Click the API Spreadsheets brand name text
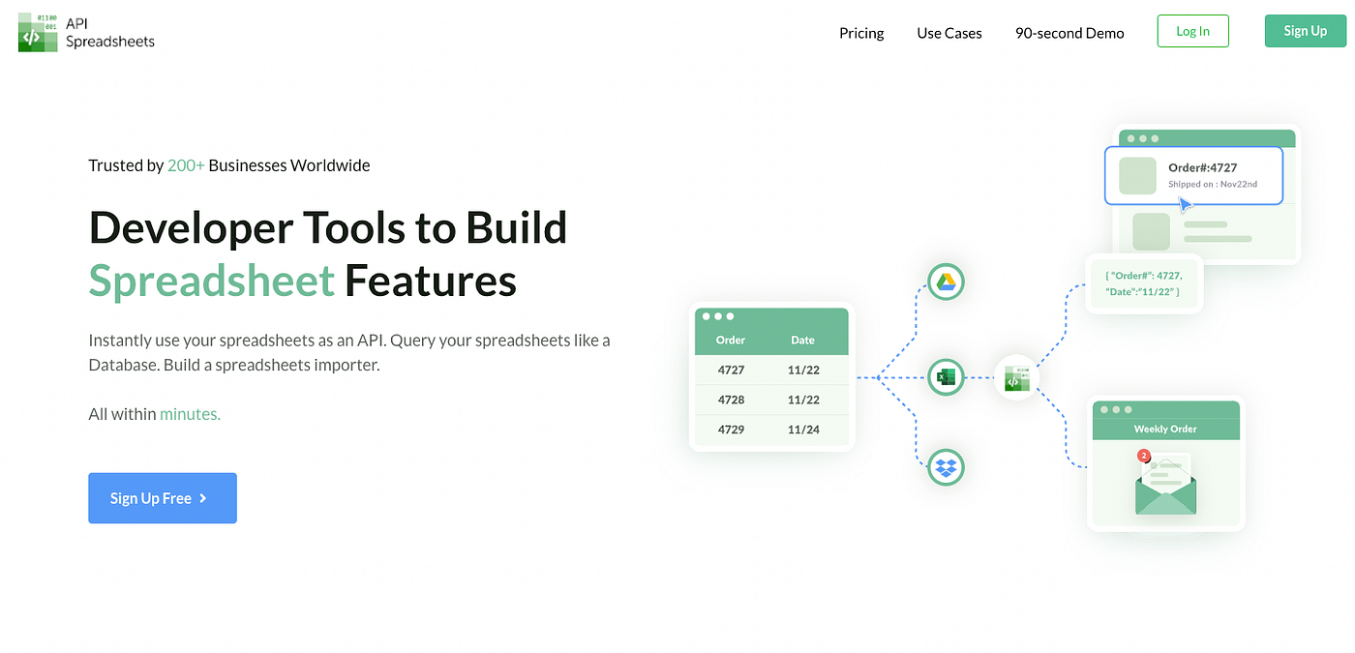 (110, 33)
